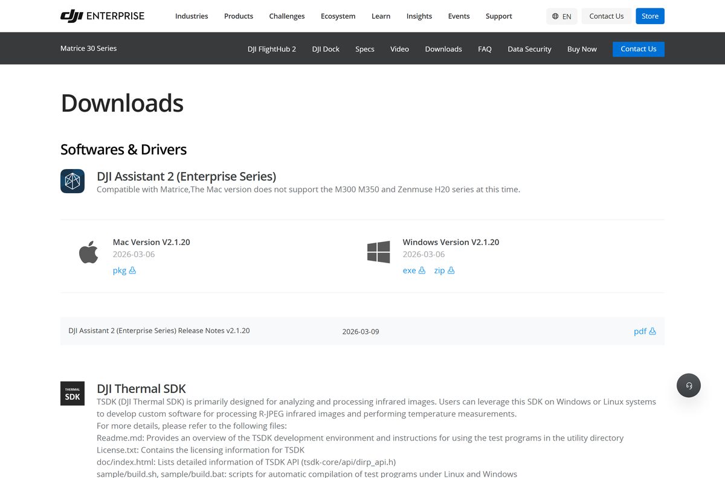The width and height of the screenshot is (725, 478).
Task: Go to DJI FlightHub 2 section
Action: tap(272, 49)
